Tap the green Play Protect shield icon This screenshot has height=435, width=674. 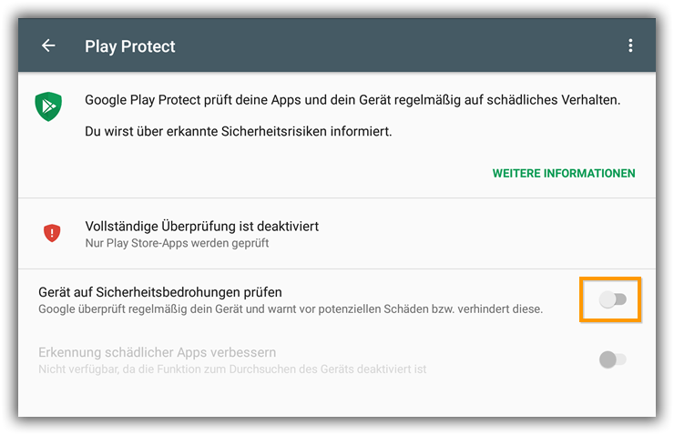pyautogui.click(x=48, y=106)
